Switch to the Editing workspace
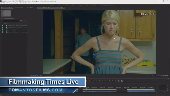 pos(59,5)
